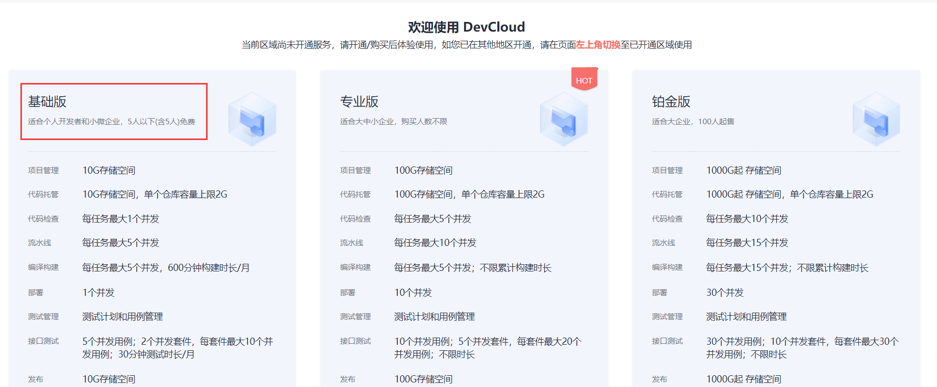The image size is (937, 387).
Task: Click 每任务最大15个并发；不限累计构建时长 in 铂金版
Action: click(788, 268)
